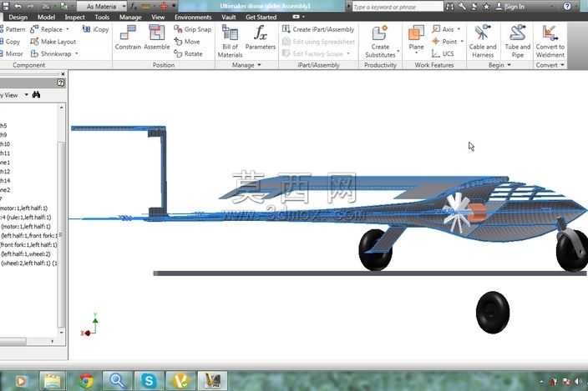
Task: Open the file explorer taskbar icon
Action: [53, 381]
